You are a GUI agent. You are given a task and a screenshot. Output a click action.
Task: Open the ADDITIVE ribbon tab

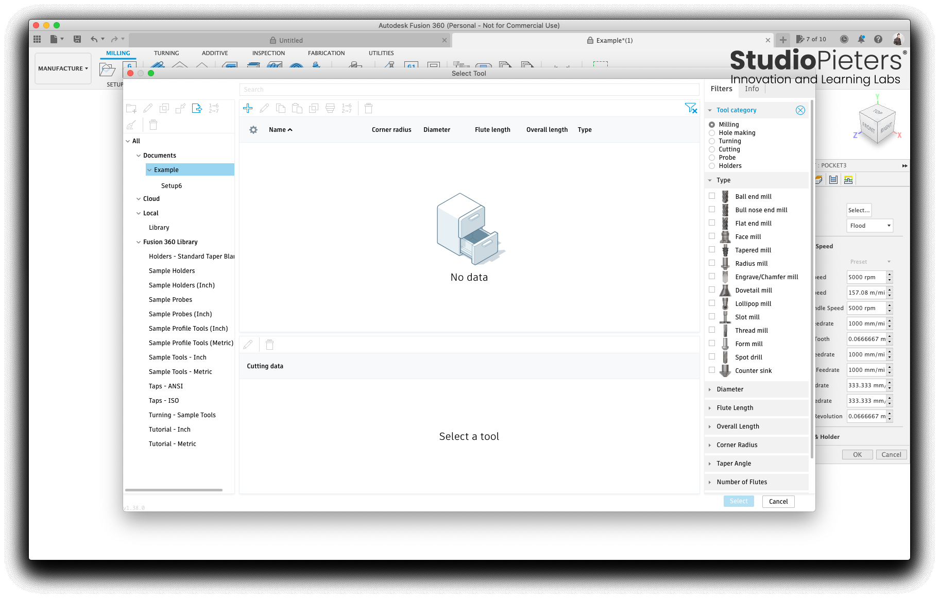point(215,53)
